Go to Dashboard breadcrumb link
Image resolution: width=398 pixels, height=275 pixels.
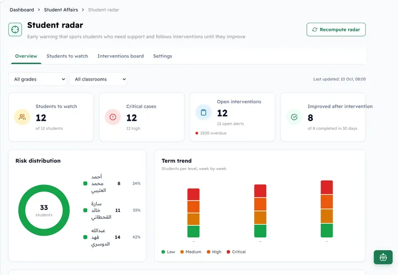(x=22, y=10)
